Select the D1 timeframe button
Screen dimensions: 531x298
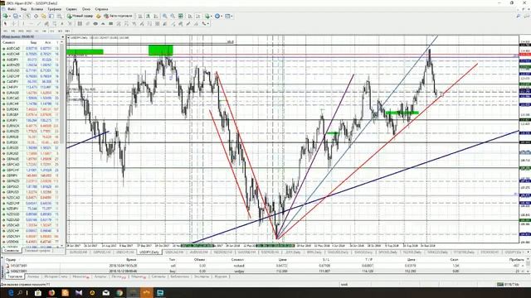coord(52,31)
